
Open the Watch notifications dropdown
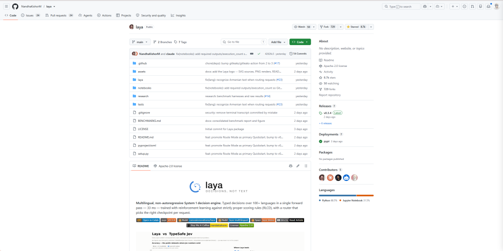[304, 27]
